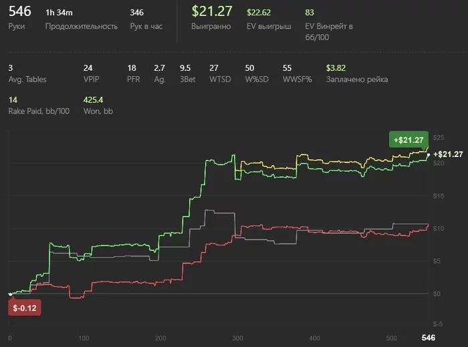The image size is (468, 347).
Task: Click the Rake Paid, bb/100 stat
Action: 39,106
